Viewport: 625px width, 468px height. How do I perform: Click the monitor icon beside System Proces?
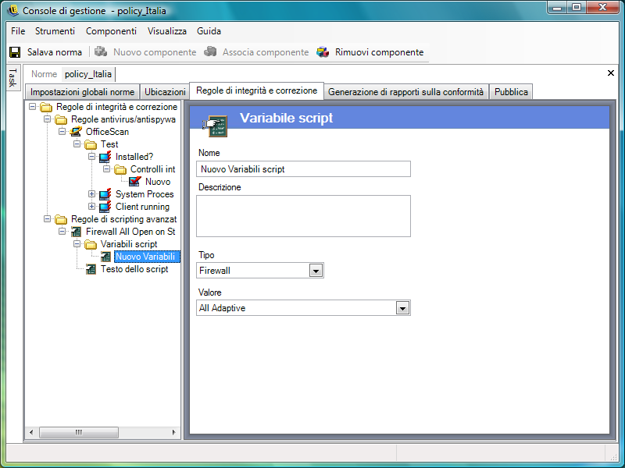[x=105, y=194]
